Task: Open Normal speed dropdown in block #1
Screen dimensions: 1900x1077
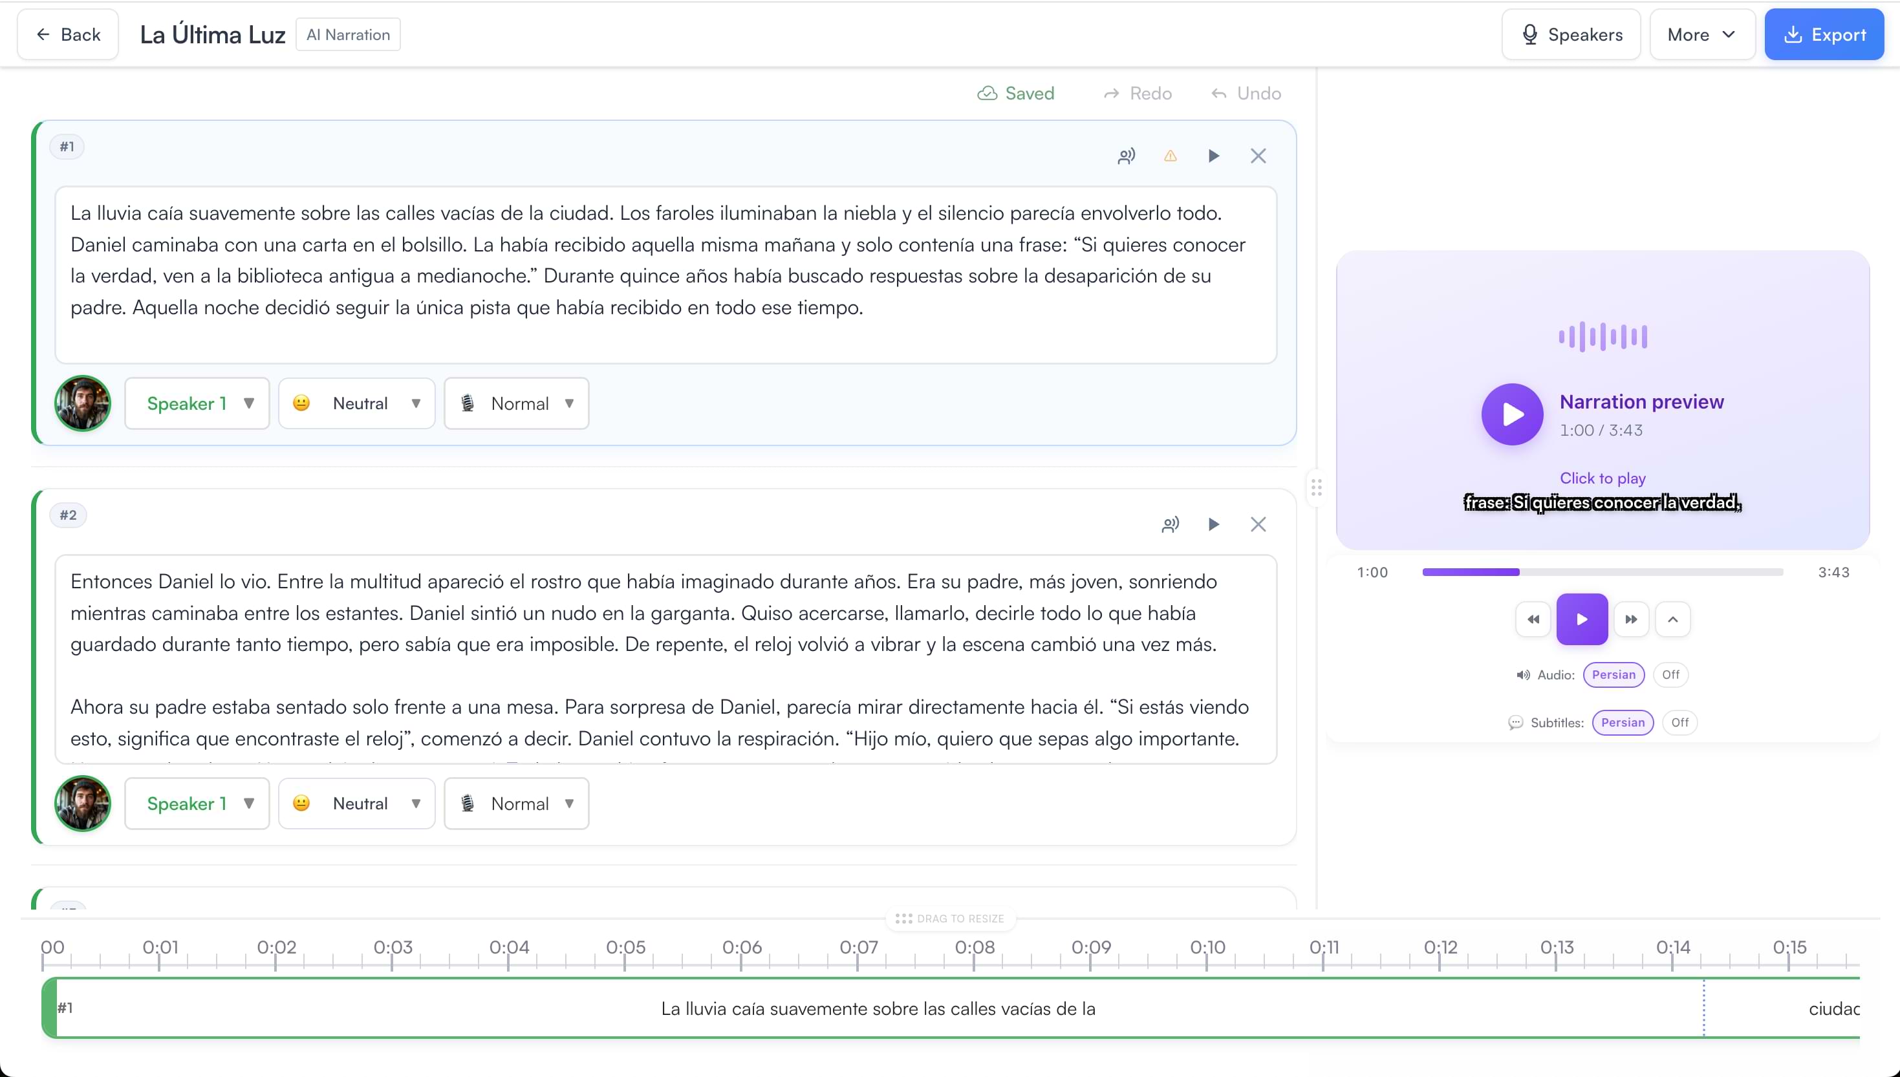Action: (517, 404)
